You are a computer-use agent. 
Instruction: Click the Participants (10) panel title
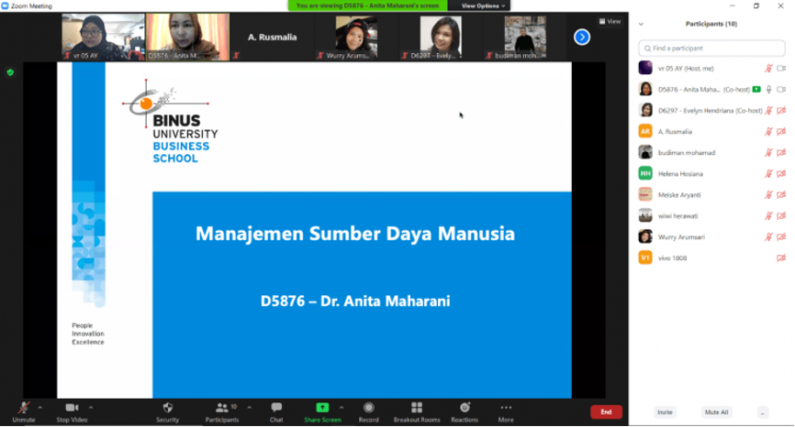(711, 24)
